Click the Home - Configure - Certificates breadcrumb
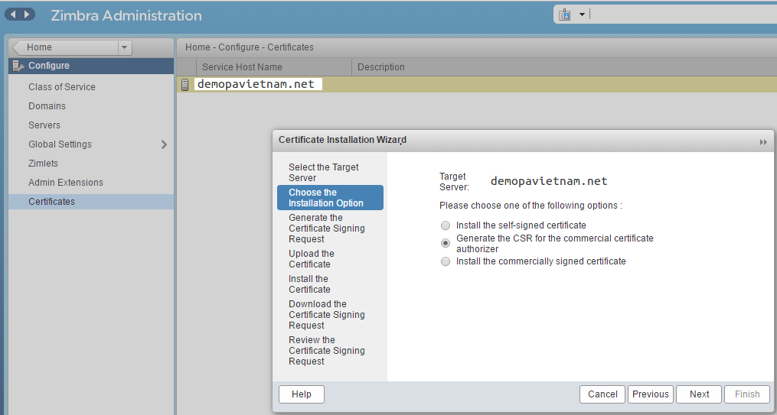The image size is (777, 415). pyautogui.click(x=250, y=47)
